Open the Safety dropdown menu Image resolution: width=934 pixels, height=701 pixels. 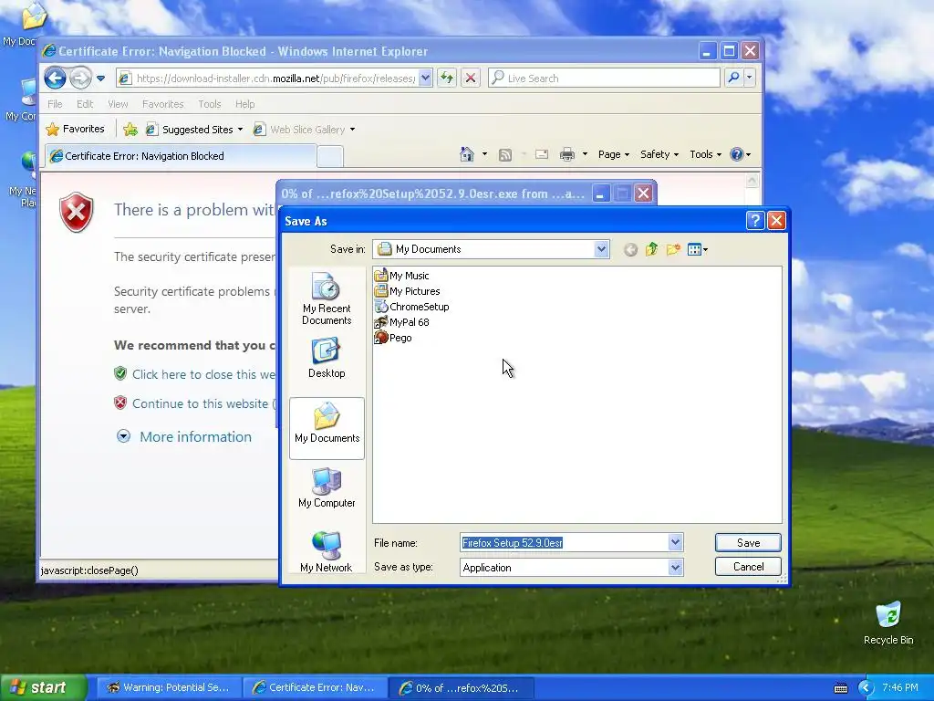(x=659, y=154)
